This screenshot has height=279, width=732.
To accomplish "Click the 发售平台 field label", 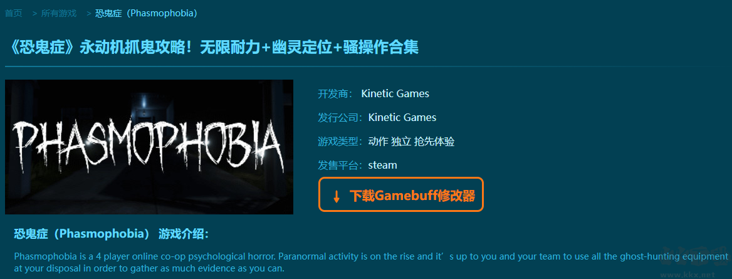I will tap(342, 165).
